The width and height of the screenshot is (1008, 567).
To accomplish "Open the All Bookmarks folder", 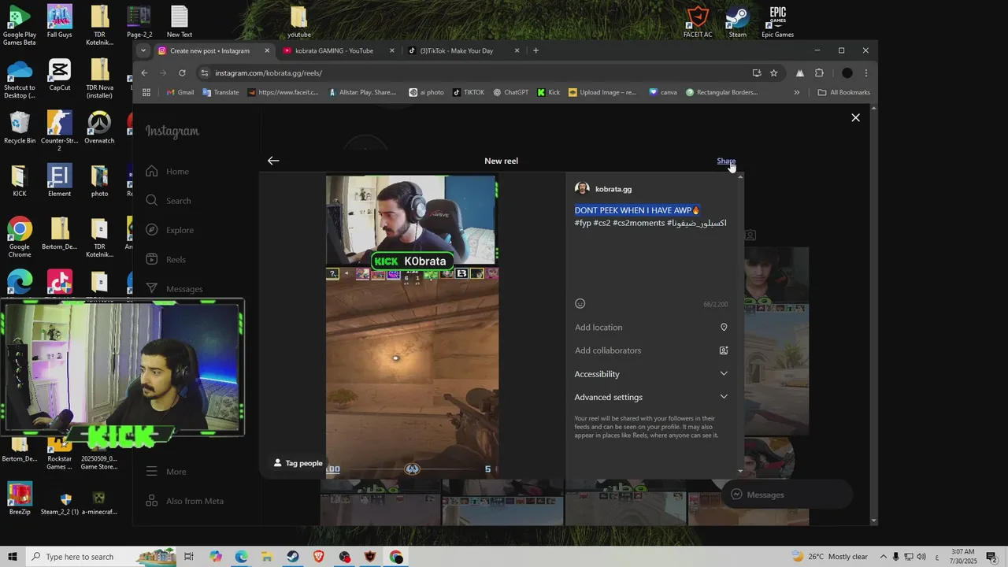I will pyautogui.click(x=843, y=92).
